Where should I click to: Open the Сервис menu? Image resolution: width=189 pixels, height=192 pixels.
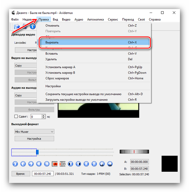click(x=113, y=19)
